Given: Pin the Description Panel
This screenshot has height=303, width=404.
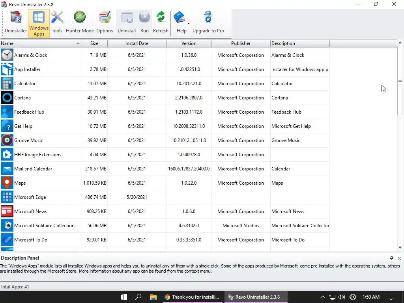Looking at the screenshot, I should click(391, 258).
